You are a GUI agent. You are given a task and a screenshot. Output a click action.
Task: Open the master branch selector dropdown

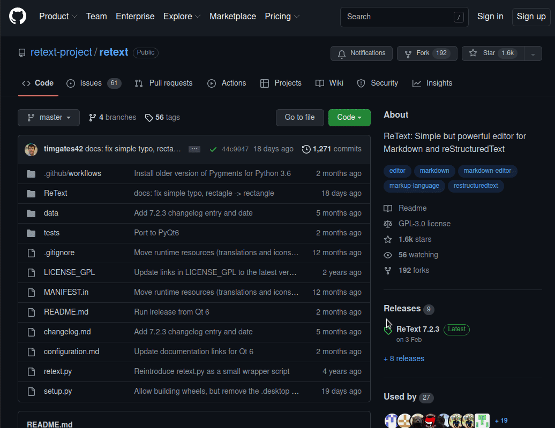[x=49, y=117]
